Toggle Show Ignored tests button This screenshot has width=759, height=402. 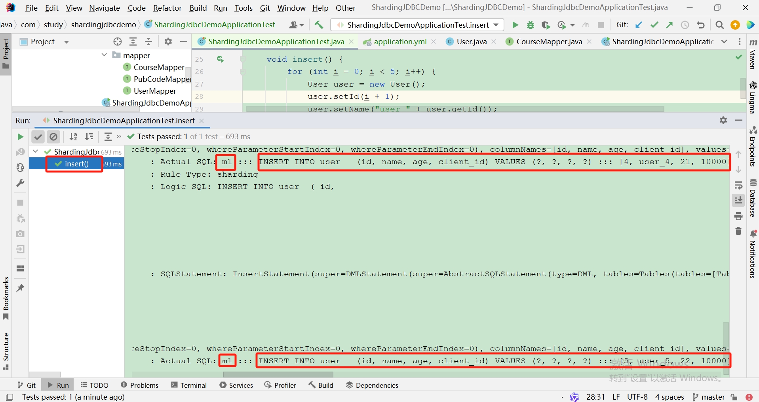coord(53,137)
